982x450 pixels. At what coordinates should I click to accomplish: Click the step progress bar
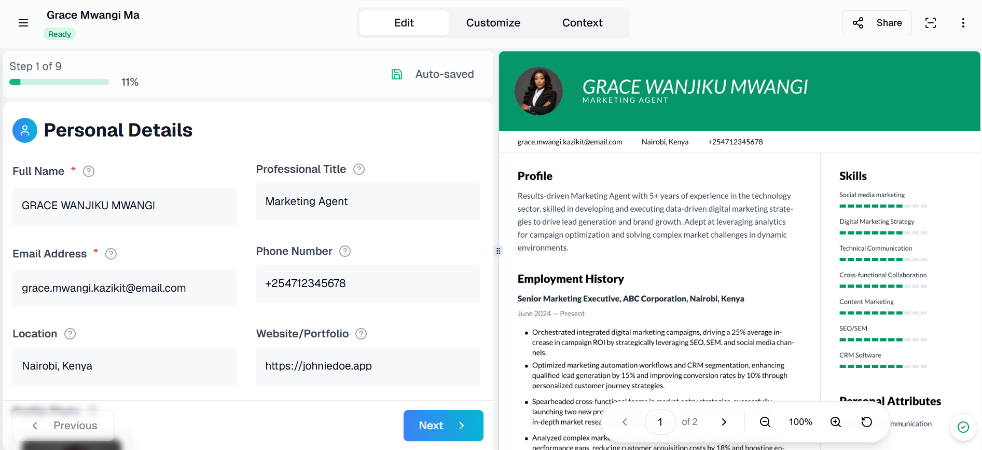(x=59, y=82)
